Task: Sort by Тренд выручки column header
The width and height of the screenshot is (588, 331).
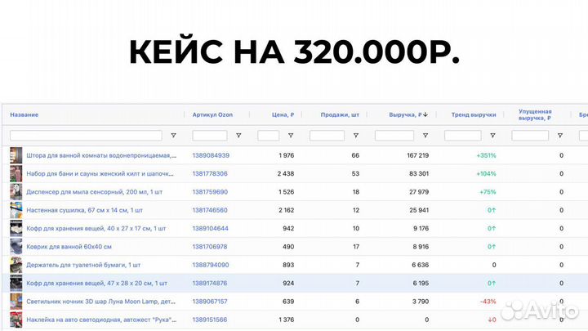Action: [474, 115]
